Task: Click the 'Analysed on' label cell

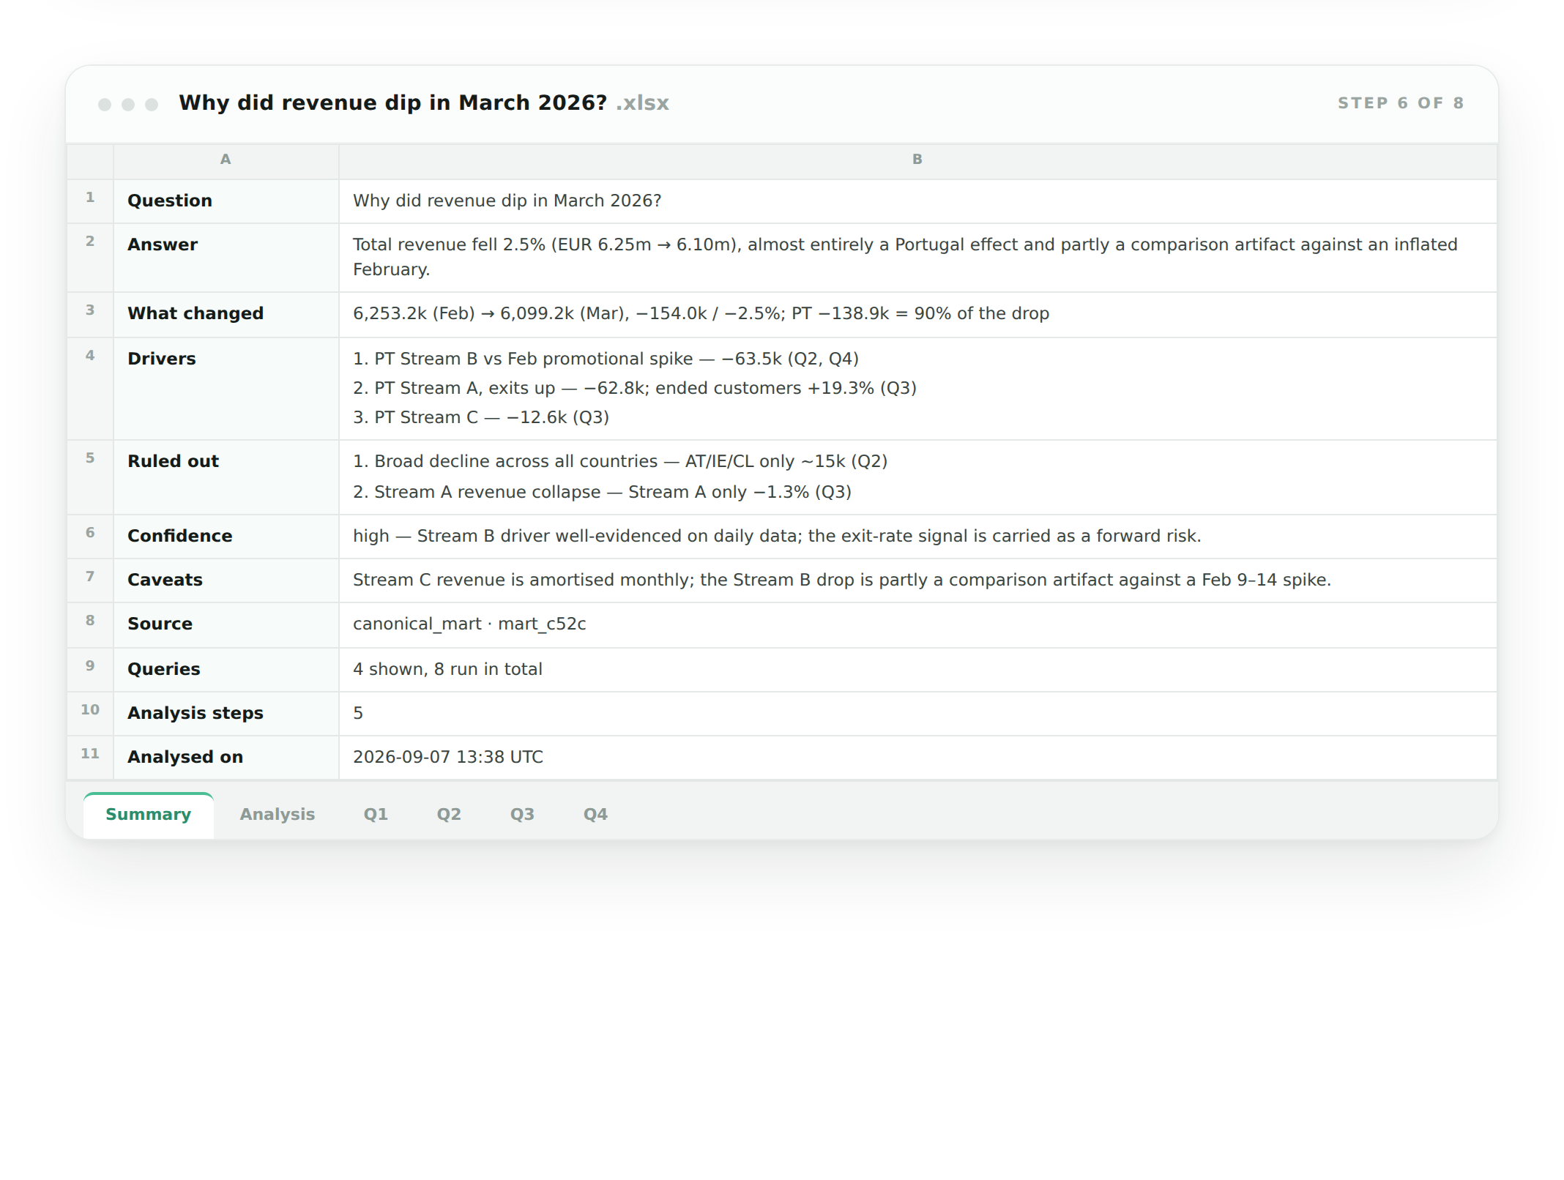Action: click(226, 758)
